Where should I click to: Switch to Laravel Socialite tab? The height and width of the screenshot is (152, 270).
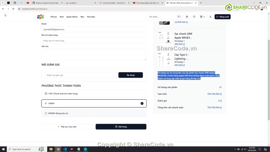[114, 3]
